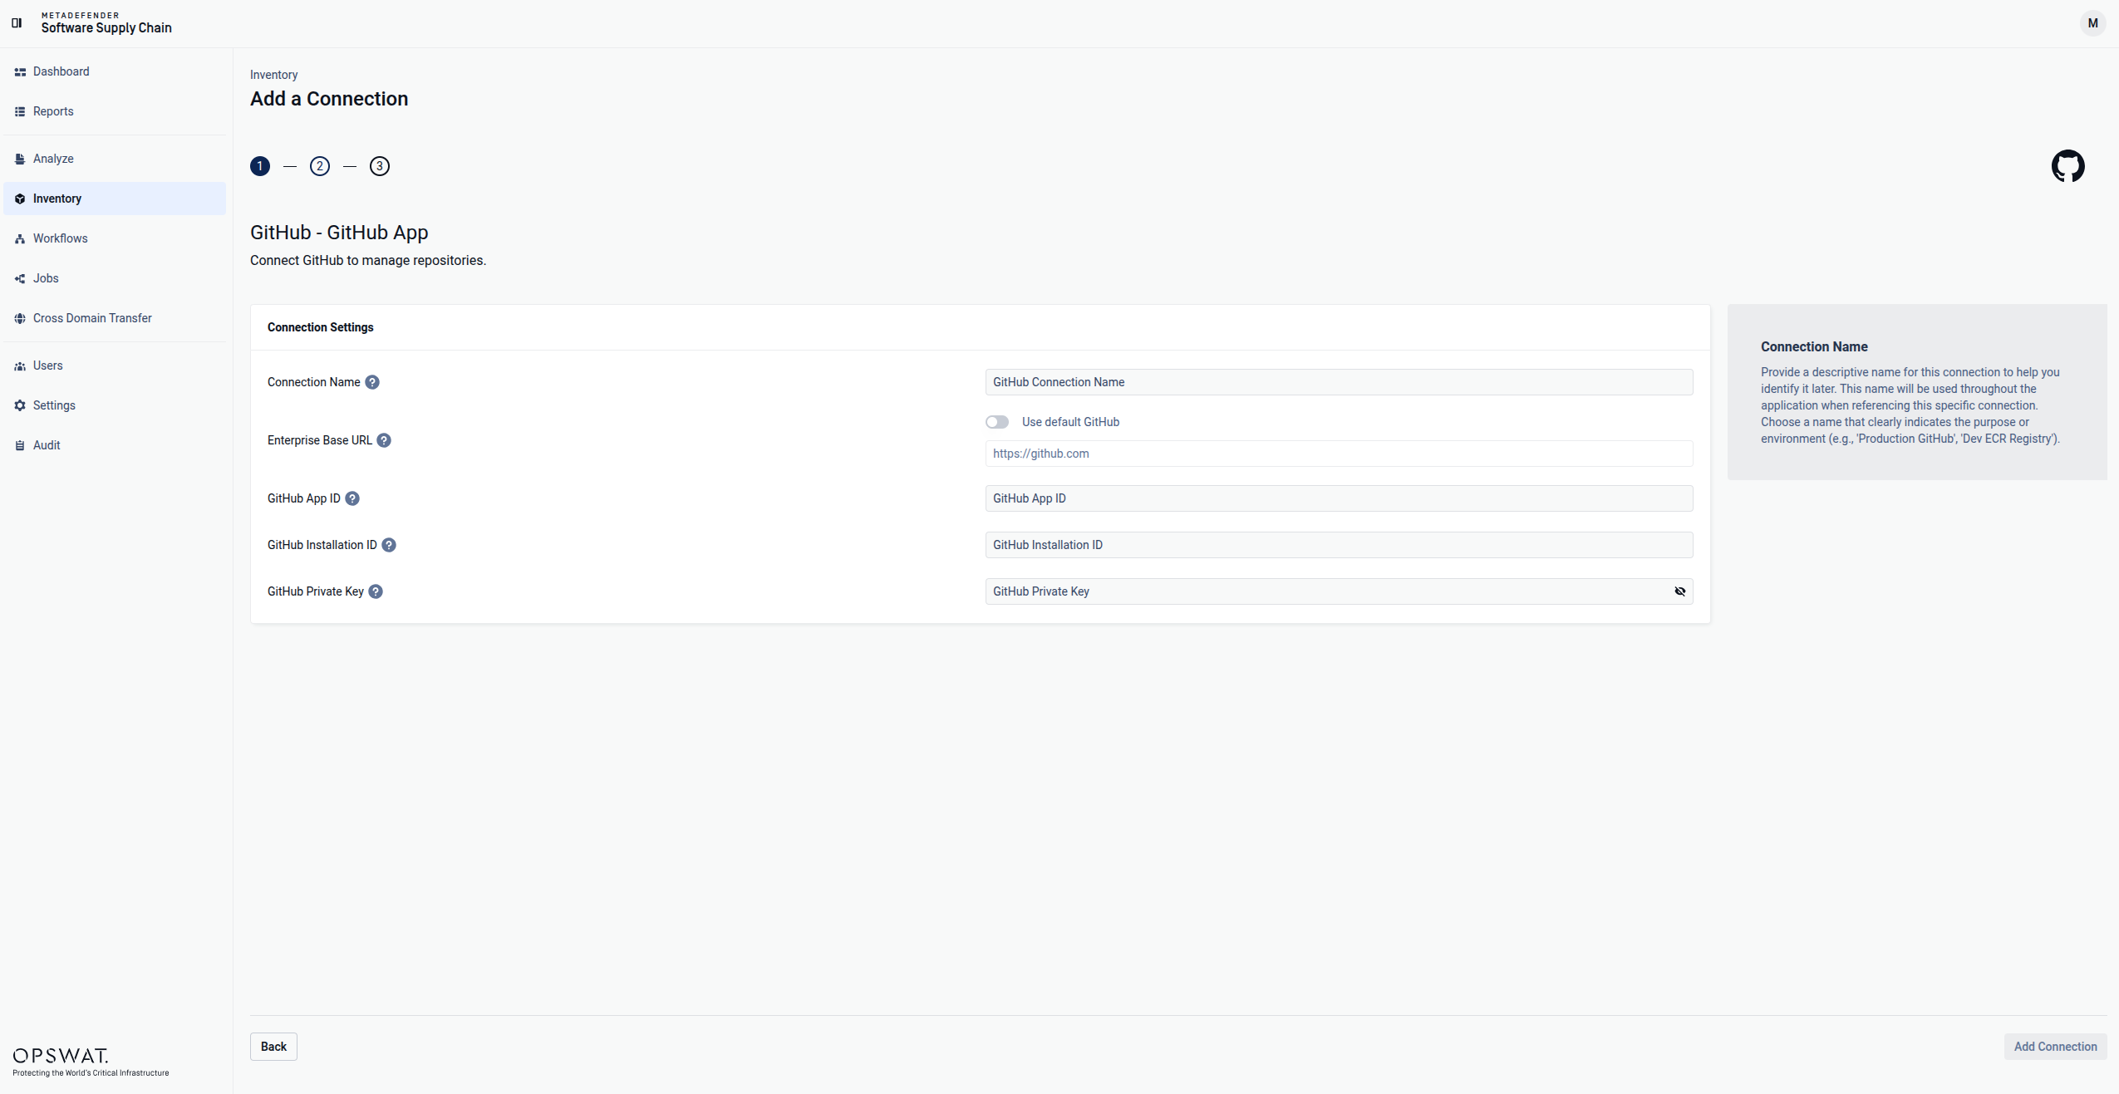Open the Reports menu item
The height and width of the screenshot is (1094, 2119).
coord(115,111)
